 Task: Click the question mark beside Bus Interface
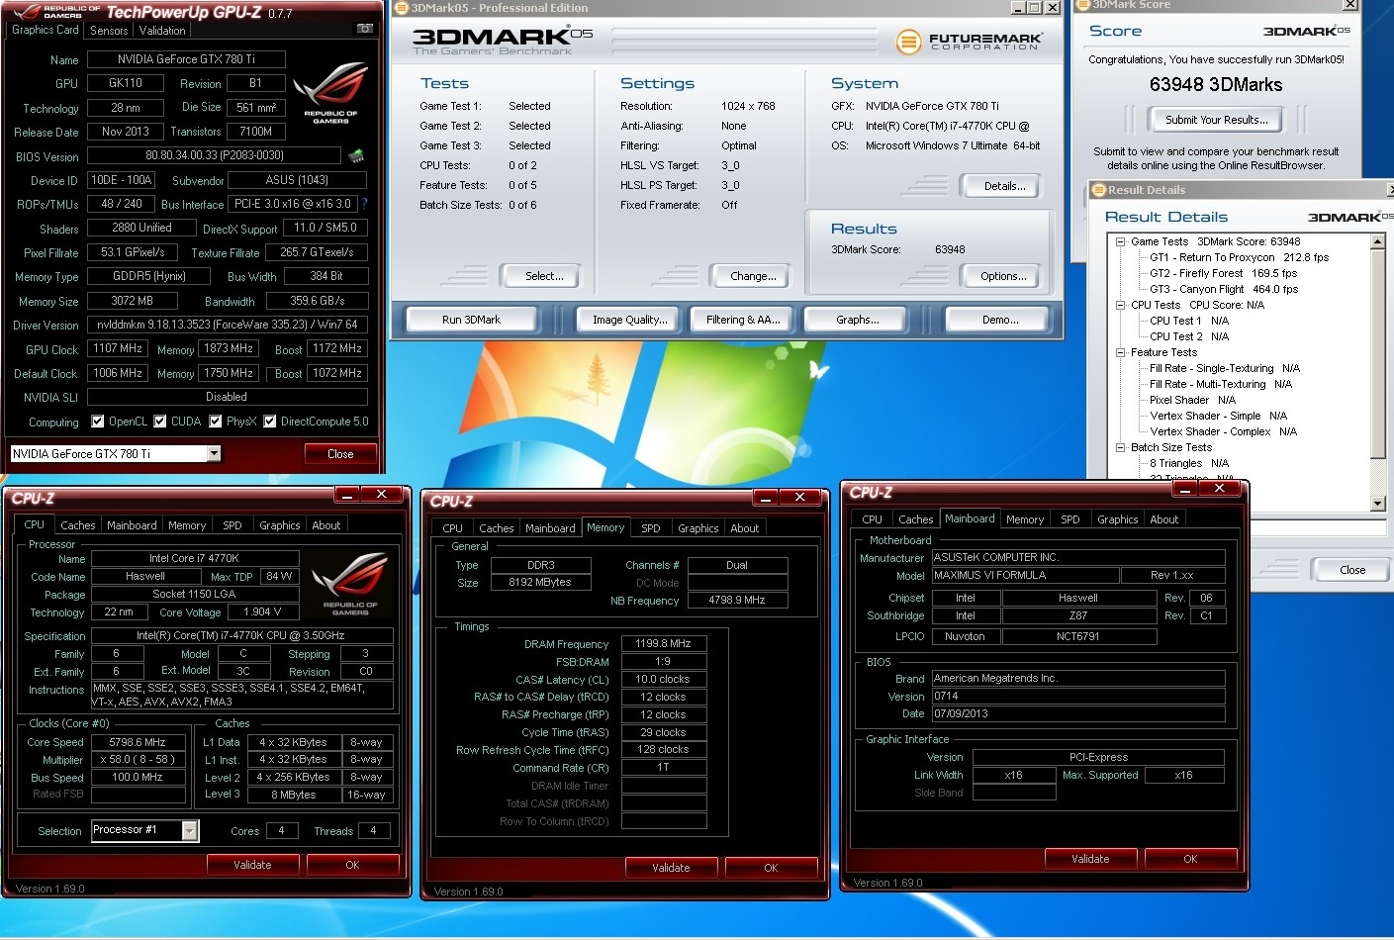click(365, 204)
